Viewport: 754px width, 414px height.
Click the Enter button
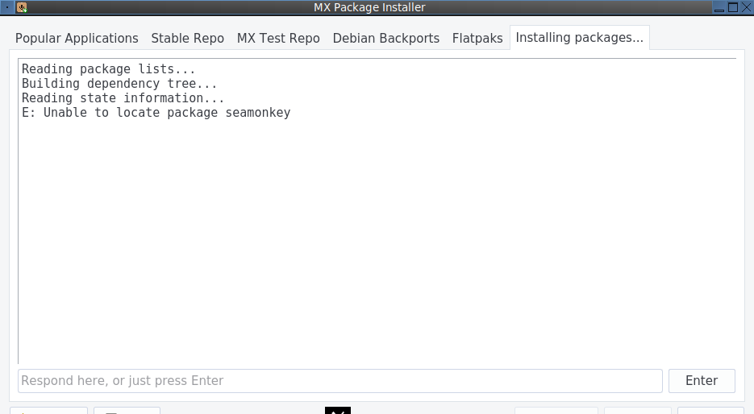coord(702,380)
